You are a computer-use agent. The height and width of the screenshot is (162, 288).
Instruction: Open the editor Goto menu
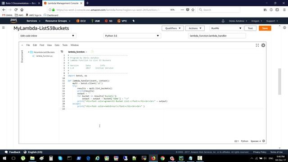tap(57, 45)
